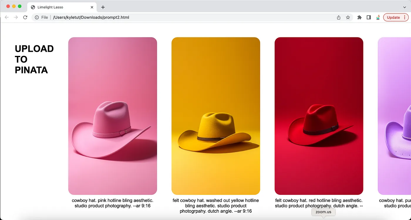Reload the page with the refresh icon
The height and width of the screenshot is (220, 411).
point(25,18)
